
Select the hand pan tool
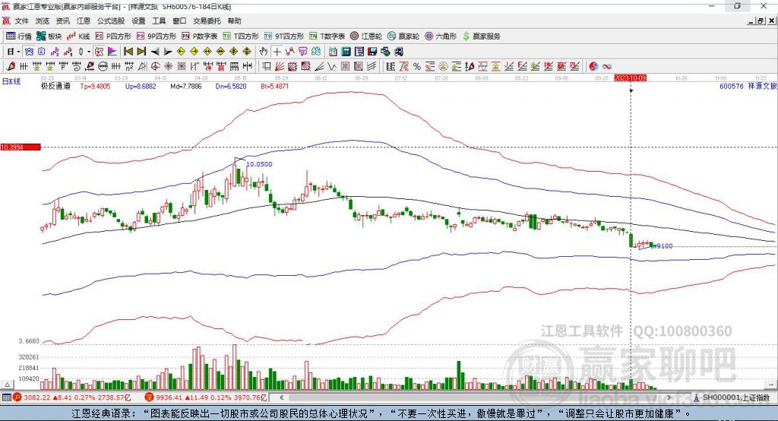(x=264, y=52)
